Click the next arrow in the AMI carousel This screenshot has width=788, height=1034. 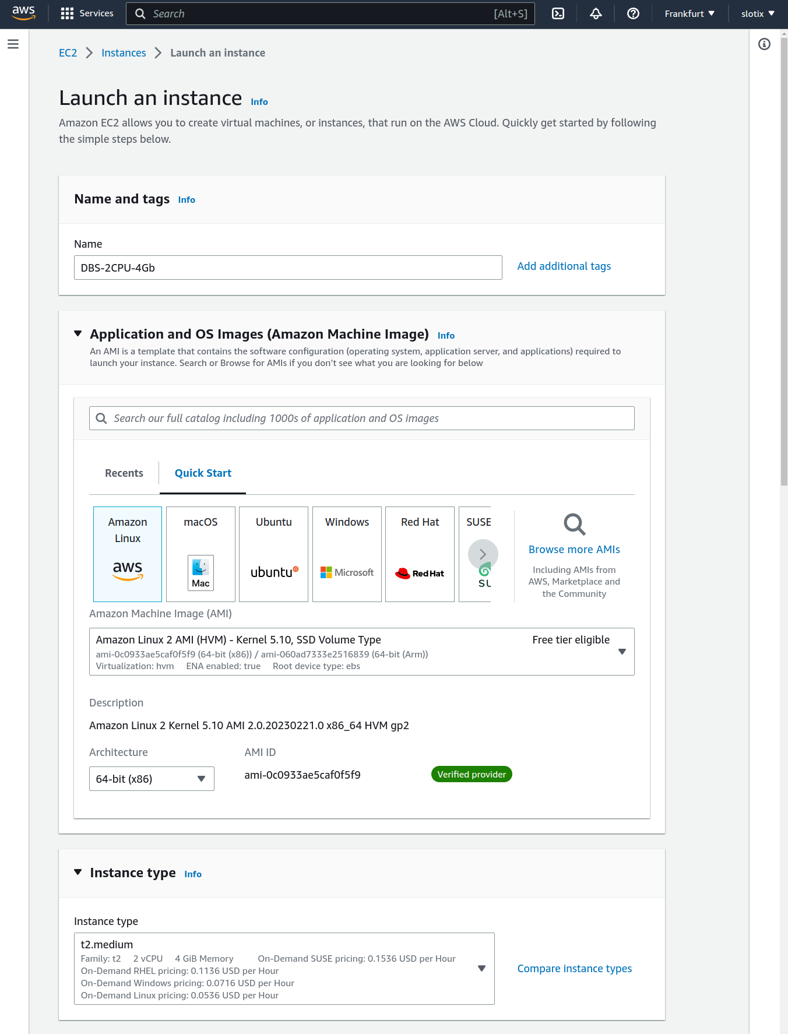(483, 554)
